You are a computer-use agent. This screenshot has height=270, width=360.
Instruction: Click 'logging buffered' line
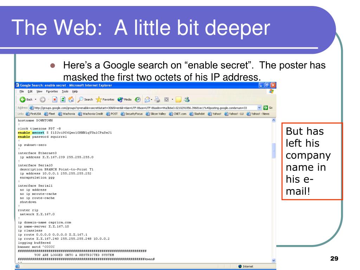tap(34, 243)
